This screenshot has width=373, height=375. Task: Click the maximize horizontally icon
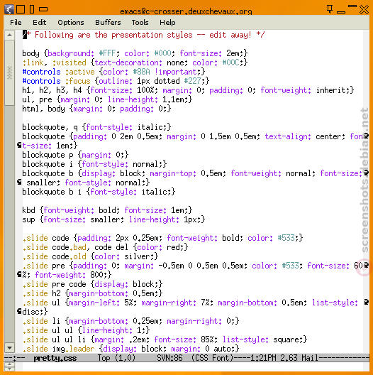(43, 9)
